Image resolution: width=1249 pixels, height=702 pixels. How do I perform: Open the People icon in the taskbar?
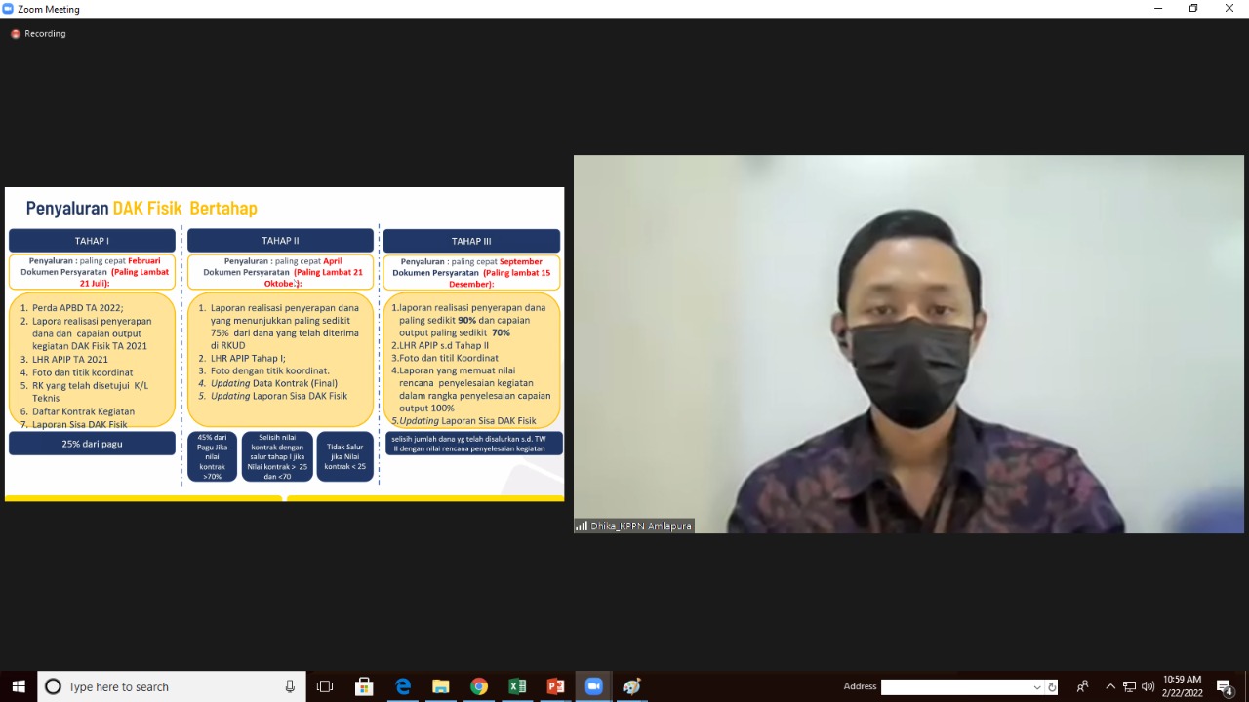point(1082,686)
